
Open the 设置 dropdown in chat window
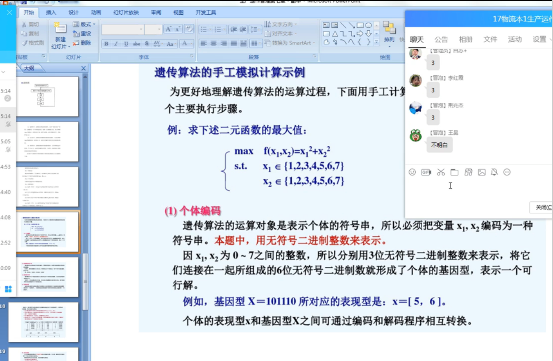[542, 39]
